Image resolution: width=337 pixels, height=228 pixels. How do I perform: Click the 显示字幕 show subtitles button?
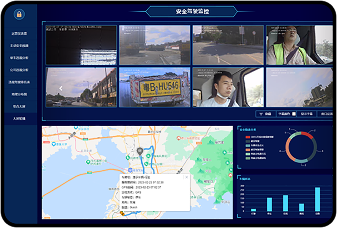[307, 114]
